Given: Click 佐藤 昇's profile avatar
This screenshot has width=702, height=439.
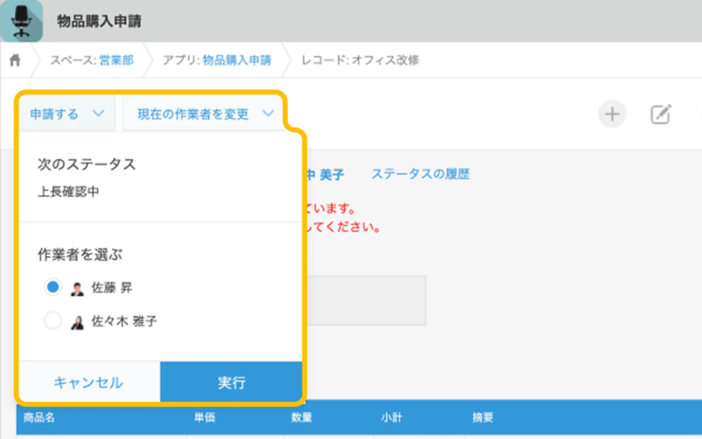Looking at the screenshot, I should pyautogui.click(x=76, y=287).
